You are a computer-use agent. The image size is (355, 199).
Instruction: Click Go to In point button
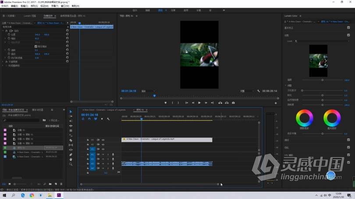tap(187, 103)
